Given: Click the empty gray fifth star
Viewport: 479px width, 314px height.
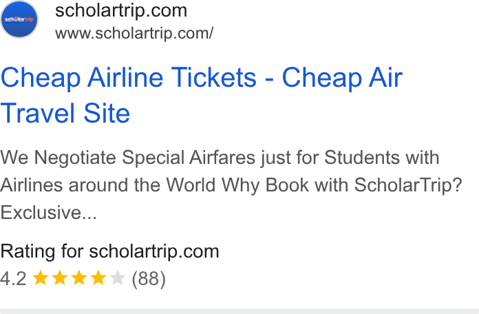Looking at the screenshot, I should pos(118,278).
